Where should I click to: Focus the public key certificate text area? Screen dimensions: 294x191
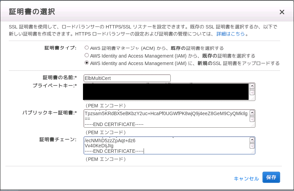tap(166, 119)
